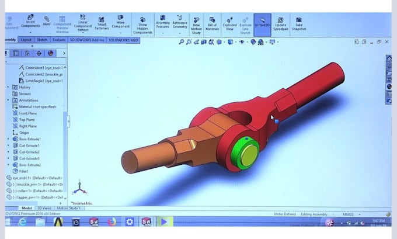The width and height of the screenshot is (397, 239).
Task: Click the Edit Appearance sphere icon
Action: 253,42
